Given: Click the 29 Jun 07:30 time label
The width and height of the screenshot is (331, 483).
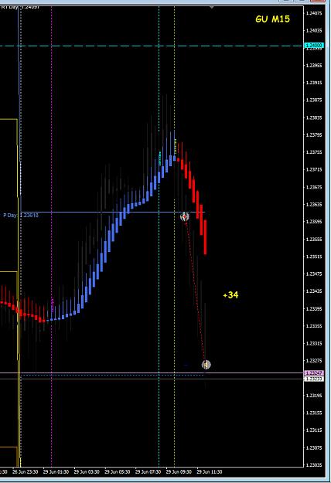Looking at the screenshot, I should [148, 472].
